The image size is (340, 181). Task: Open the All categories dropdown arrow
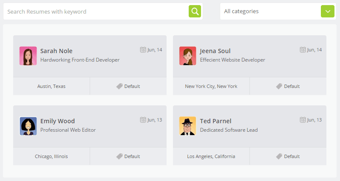point(328,11)
